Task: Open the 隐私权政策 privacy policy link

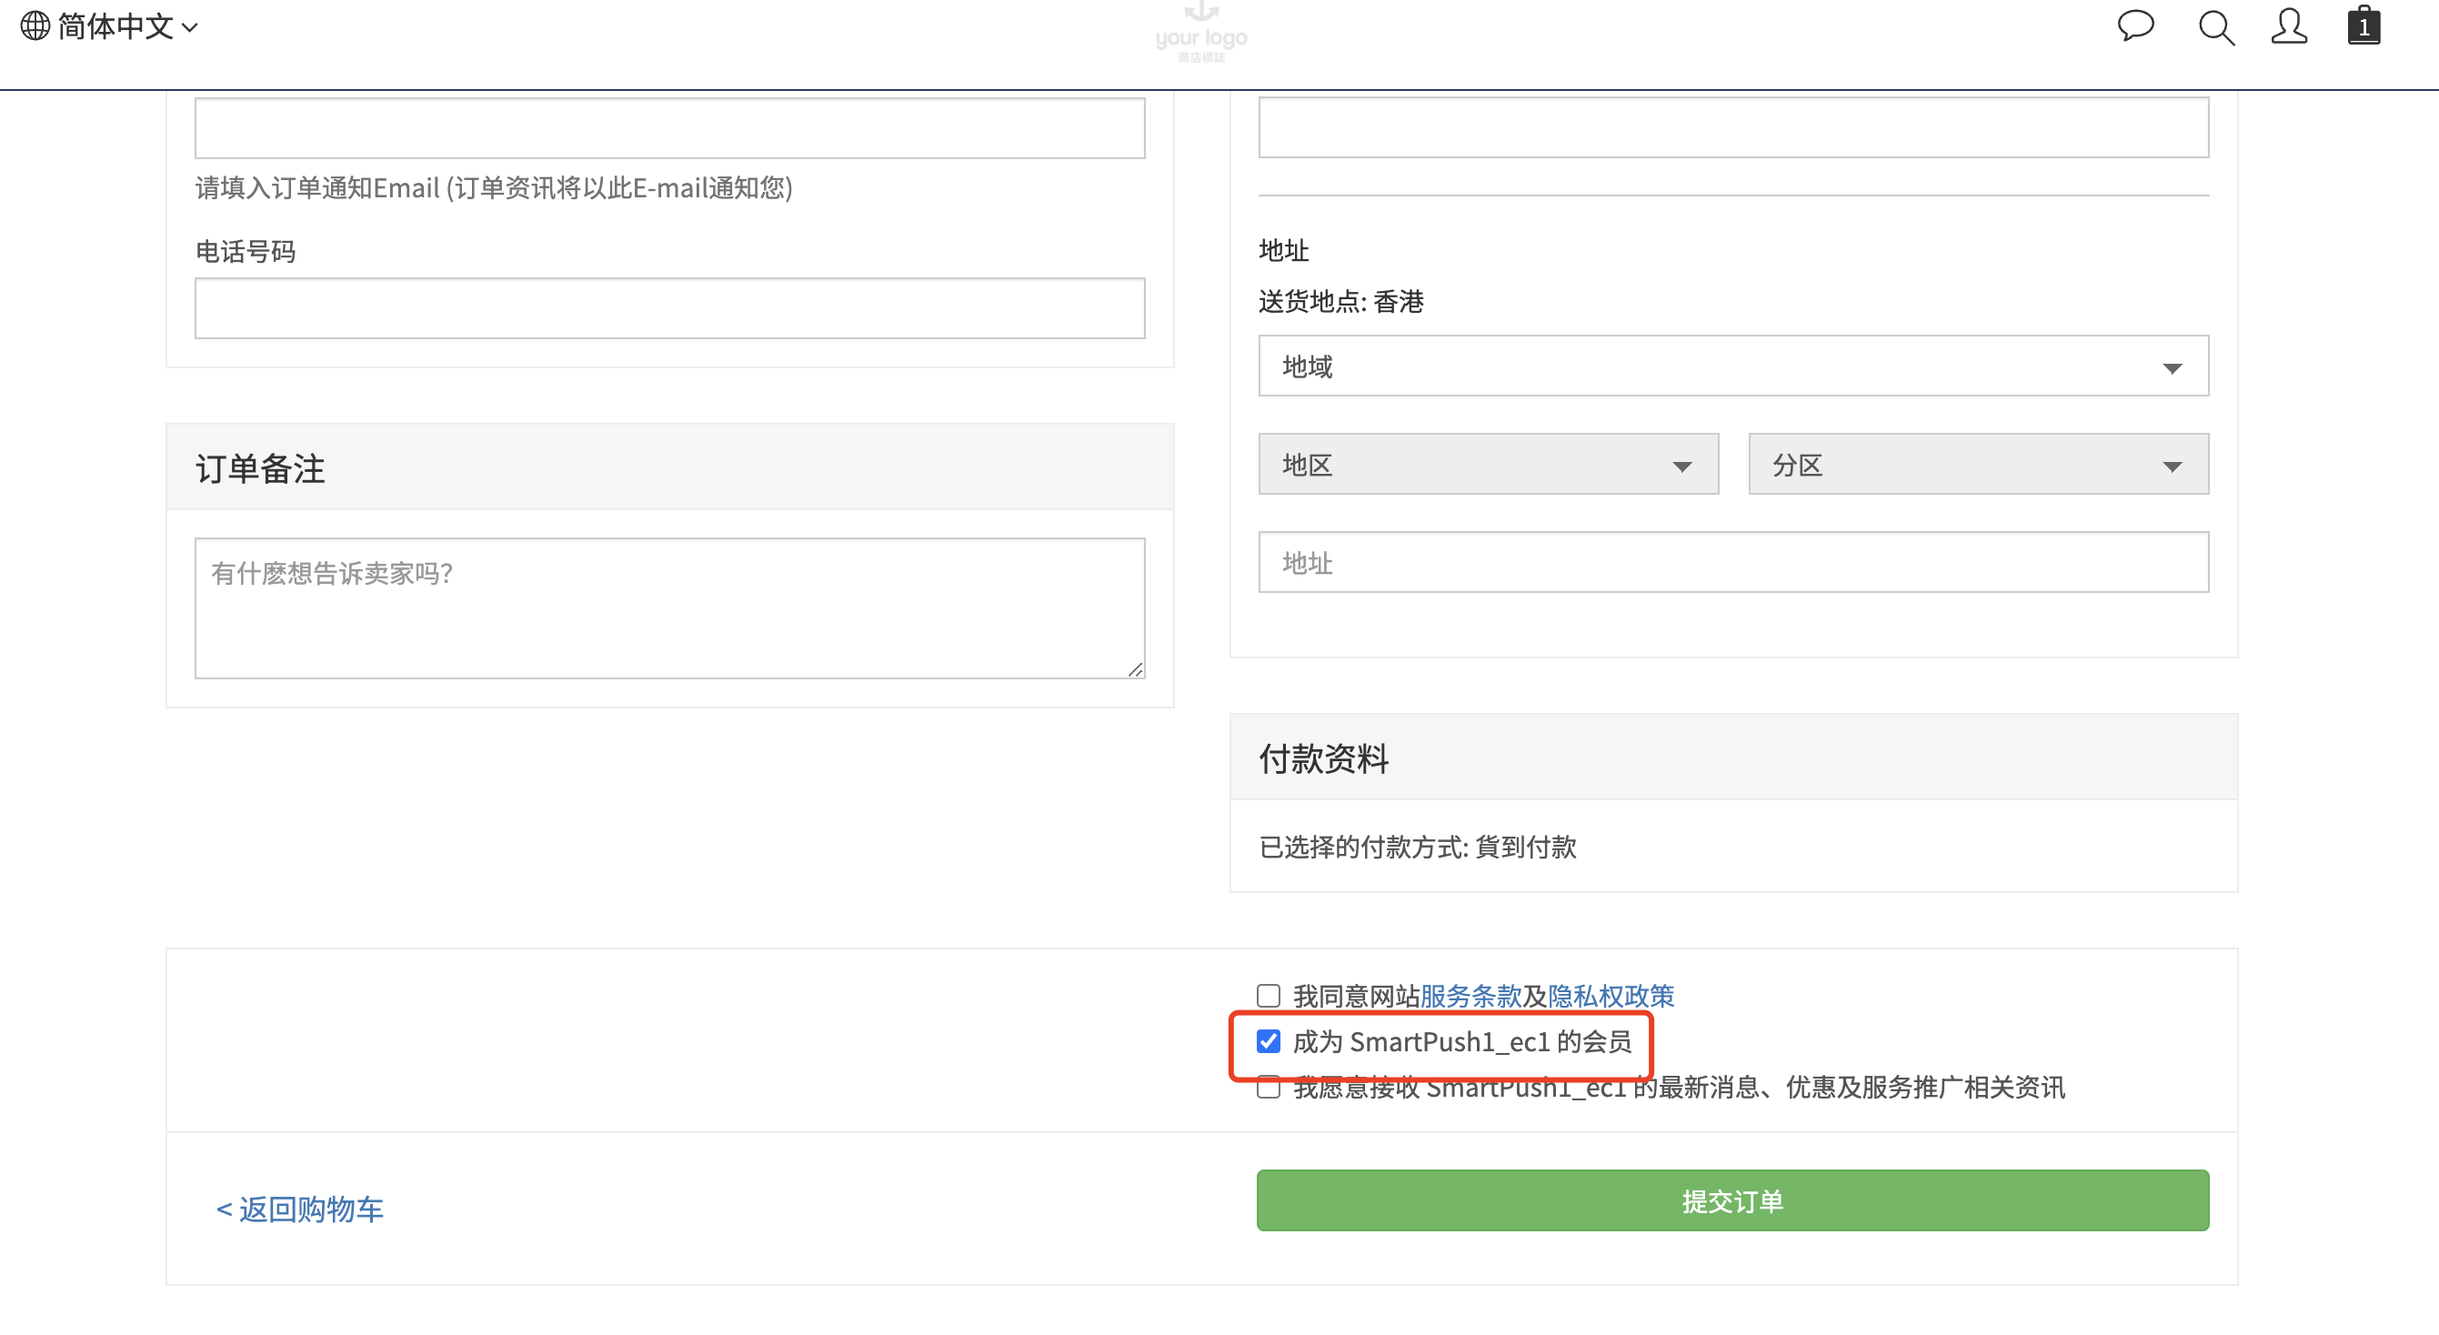Action: [x=1611, y=995]
